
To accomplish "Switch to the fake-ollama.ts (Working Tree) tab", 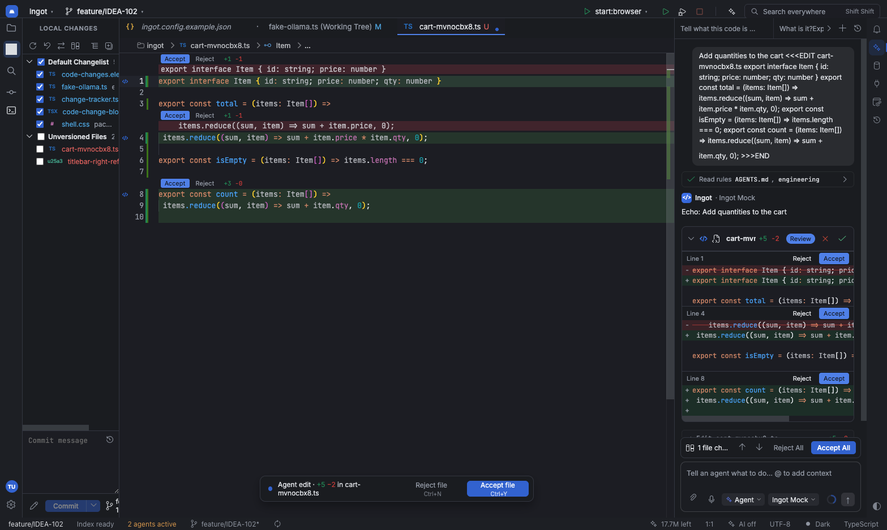I will pyautogui.click(x=324, y=27).
